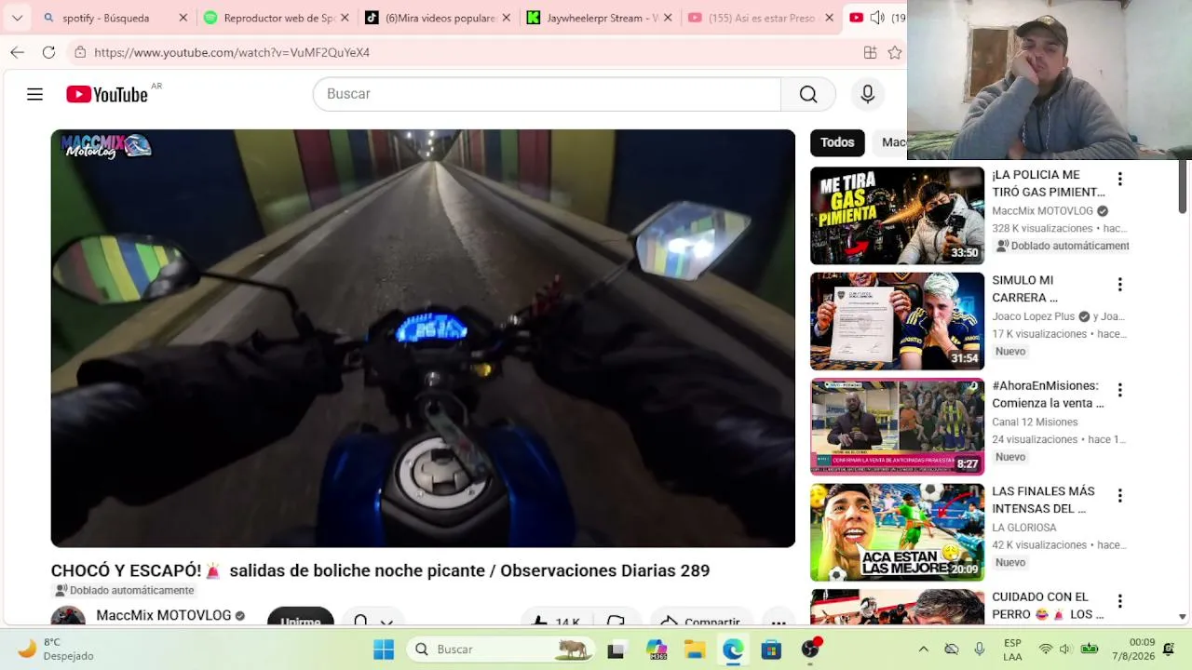View site information lock icon
The image size is (1192, 670).
coord(80,52)
